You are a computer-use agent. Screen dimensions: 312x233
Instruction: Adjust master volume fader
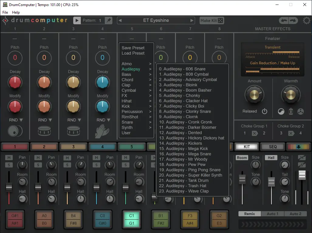pyautogui.click(x=302, y=175)
